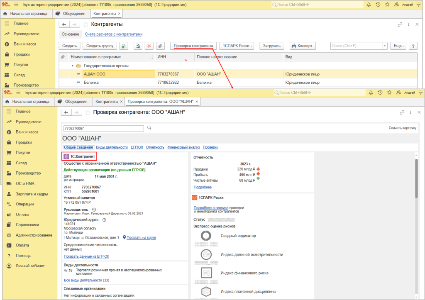The height and width of the screenshot is (300, 425).
Task: Select the АШАН ООО row
Action: (238, 74)
